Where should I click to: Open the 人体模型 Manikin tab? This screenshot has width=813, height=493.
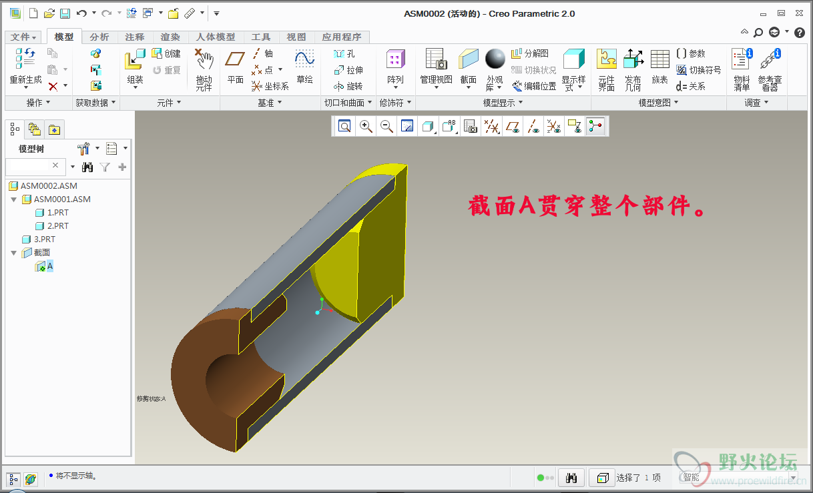click(216, 37)
